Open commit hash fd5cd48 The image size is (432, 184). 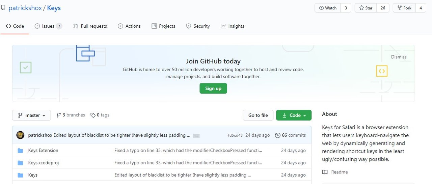pyautogui.click(x=235, y=135)
